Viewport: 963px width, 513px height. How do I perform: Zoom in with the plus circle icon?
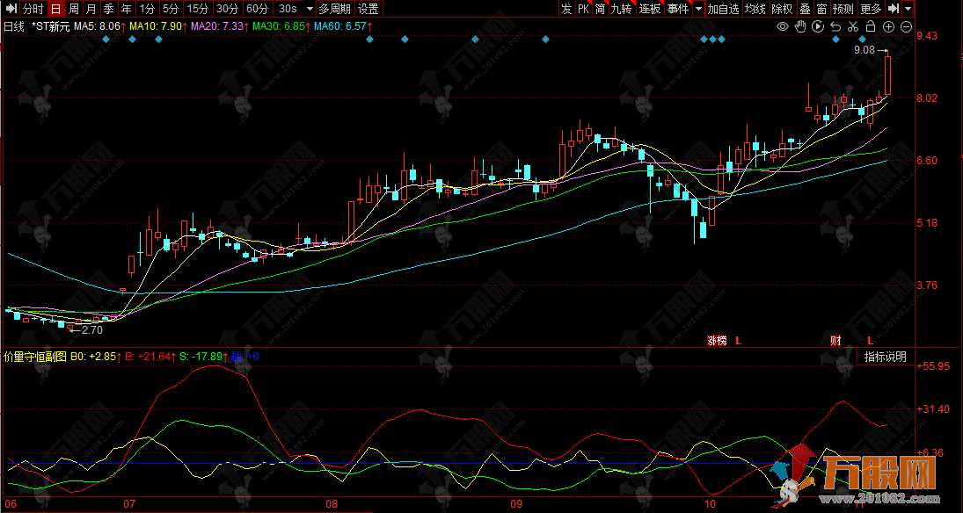click(888, 27)
